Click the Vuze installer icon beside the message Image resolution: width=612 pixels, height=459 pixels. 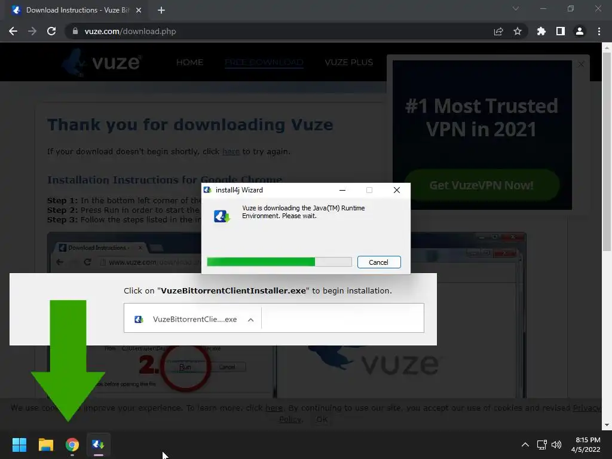coord(222,216)
